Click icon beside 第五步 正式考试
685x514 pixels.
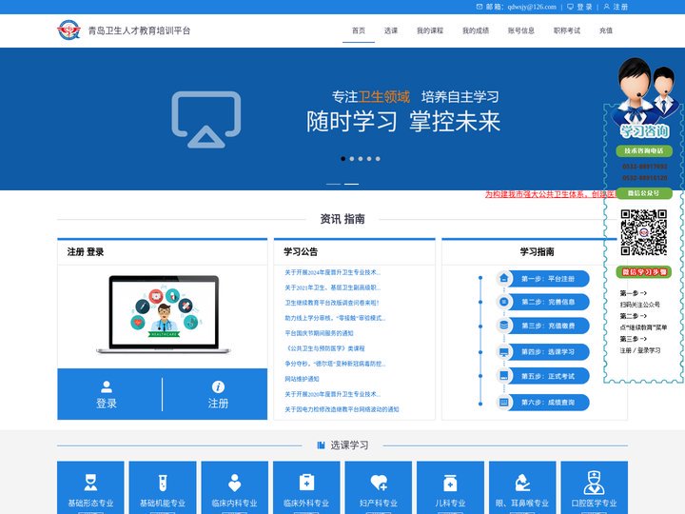point(503,375)
